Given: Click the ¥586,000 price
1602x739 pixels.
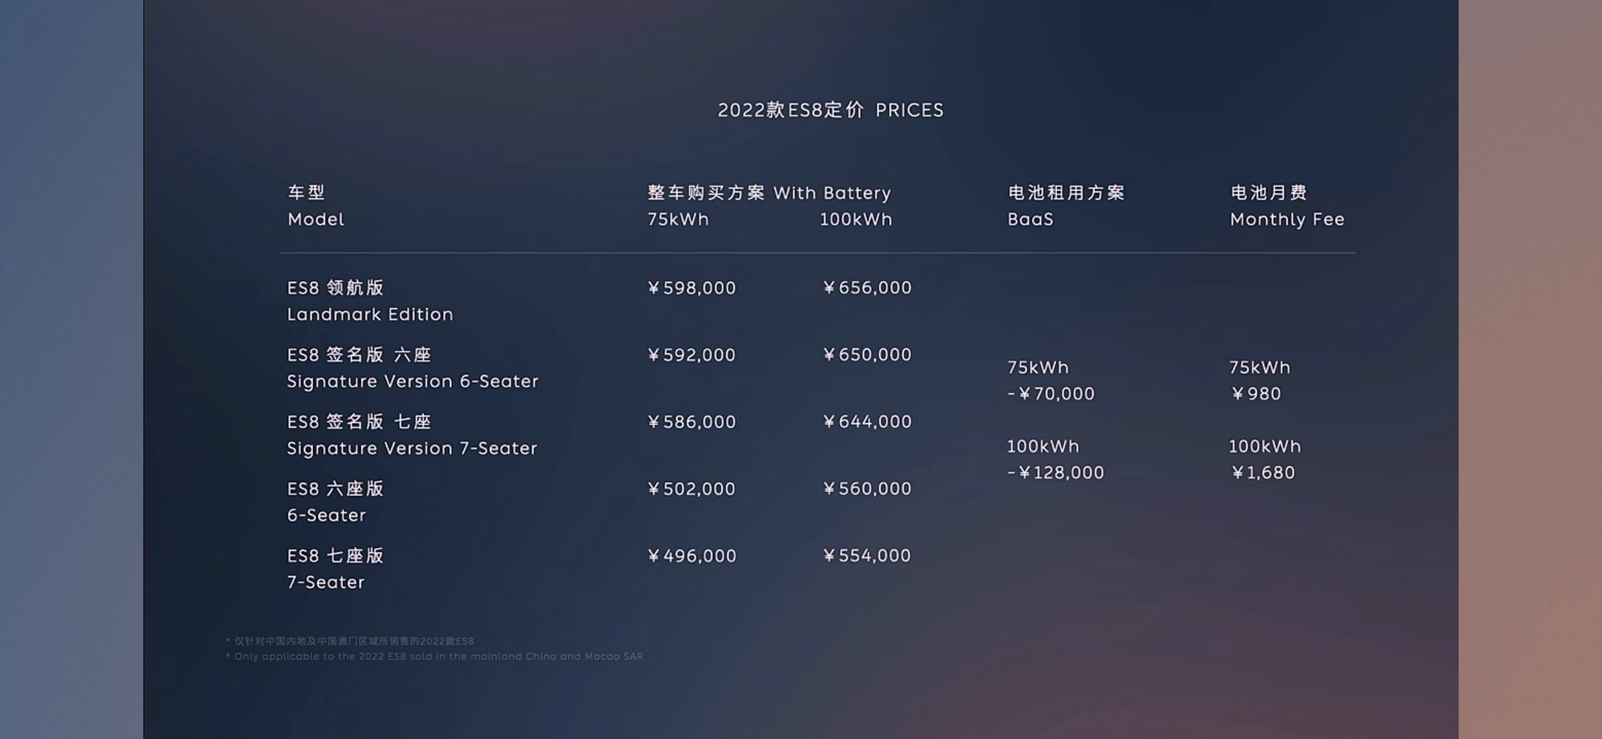Looking at the screenshot, I should (692, 422).
